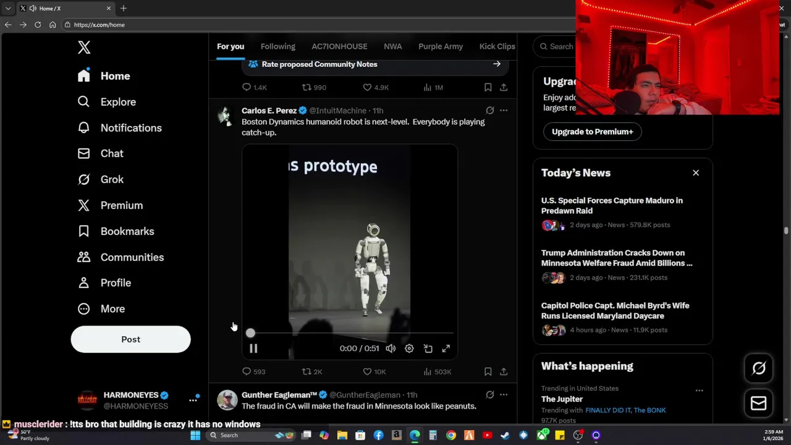Click the Post button
Screen dimensions: 791x445
pyautogui.click(x=130, y=339)
